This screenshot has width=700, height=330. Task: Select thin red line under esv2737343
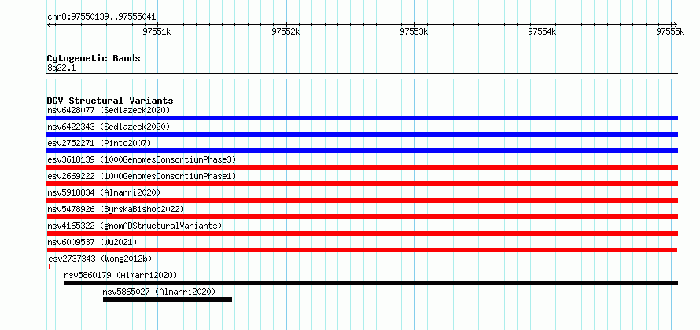pyautogui.click(x=363, y=266)
